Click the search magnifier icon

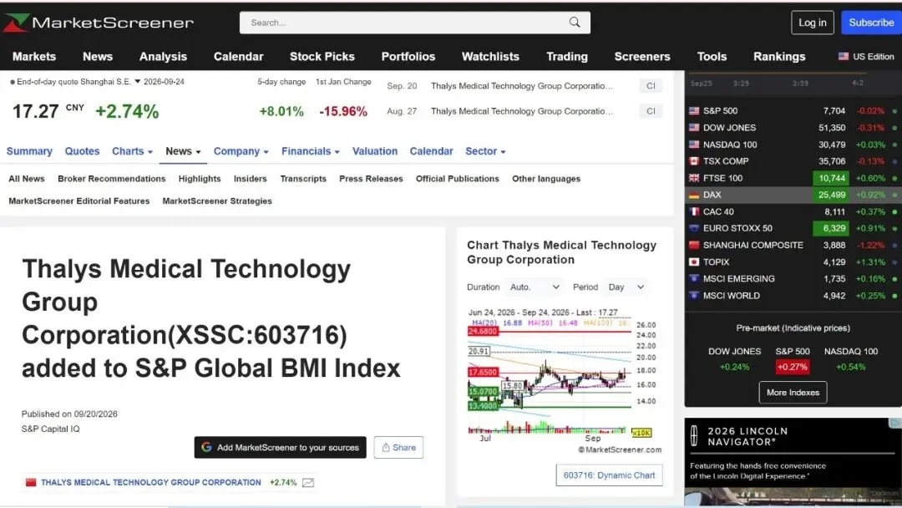(574, 23)
